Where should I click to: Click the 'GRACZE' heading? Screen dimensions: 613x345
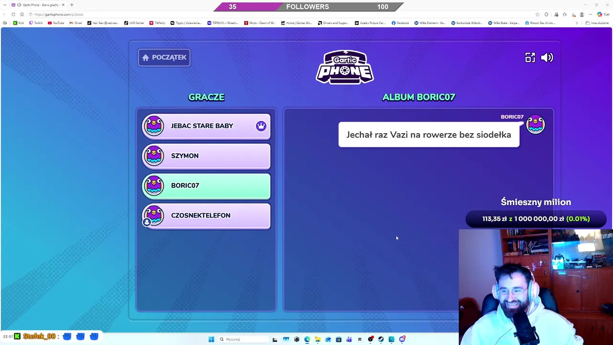tap(206, 97)
